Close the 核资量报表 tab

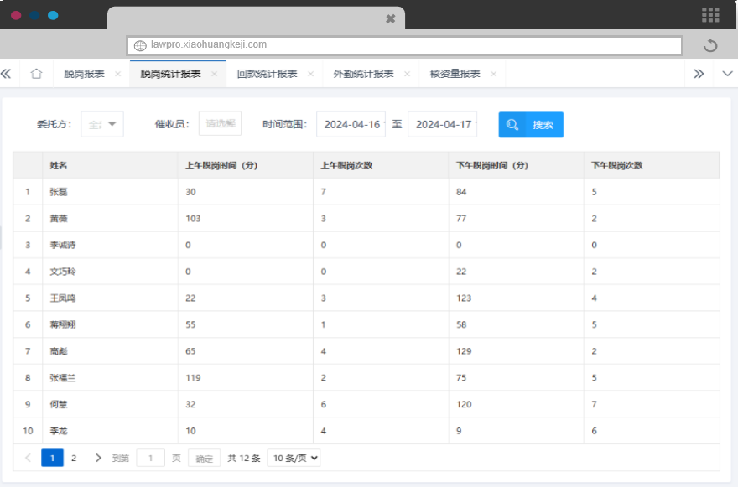[x=493, y=74]
